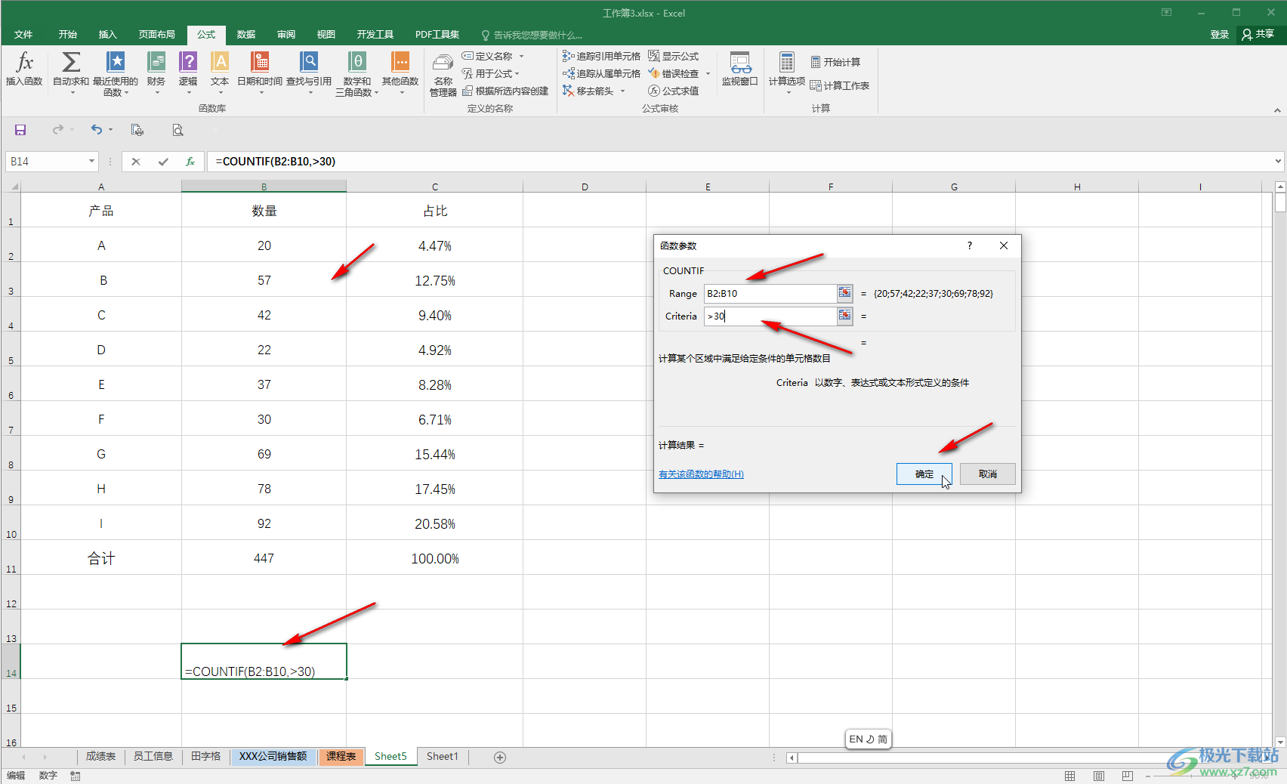1287x784 pixels.
Task: Collapse dialog via Range field selector icon
Action: point(844,293)
